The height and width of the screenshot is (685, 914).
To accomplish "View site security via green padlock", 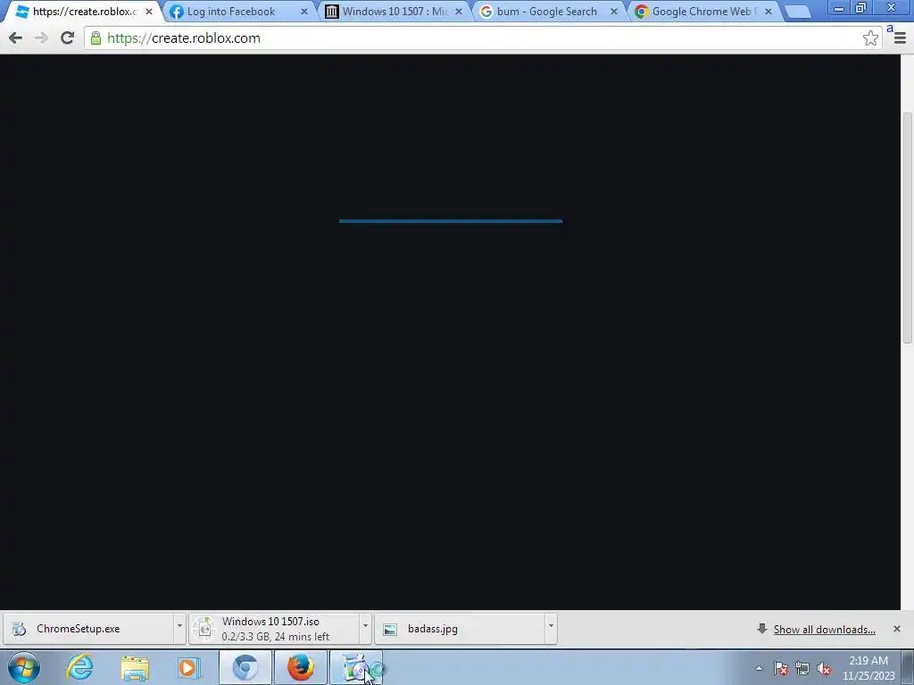I will click(x=96, y=37).
